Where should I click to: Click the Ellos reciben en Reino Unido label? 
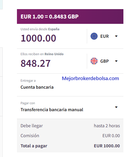pos(42,54)
